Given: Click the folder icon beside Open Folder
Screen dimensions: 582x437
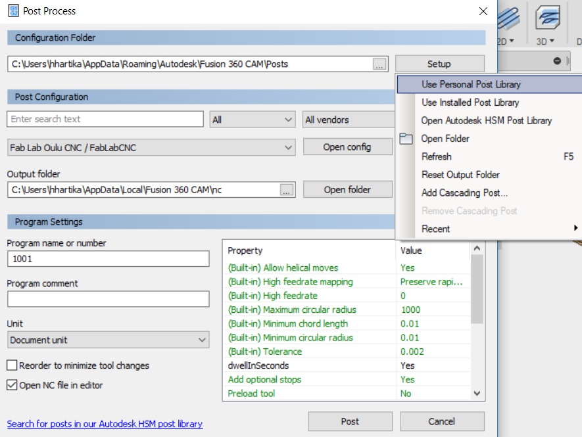Looking at the screenshot, I should [x=406, y=139].
